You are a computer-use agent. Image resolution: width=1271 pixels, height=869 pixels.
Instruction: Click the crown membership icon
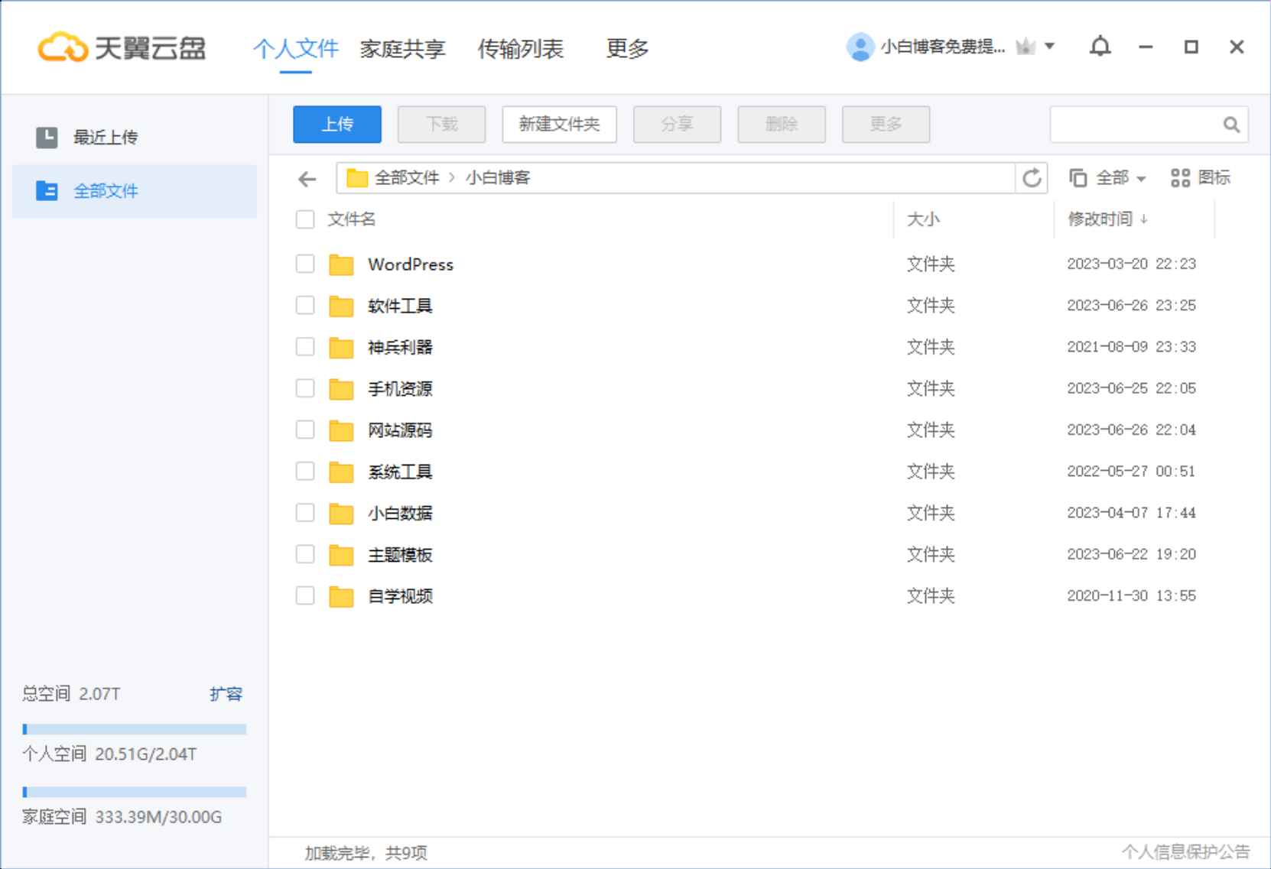[x=1025, y=47]
